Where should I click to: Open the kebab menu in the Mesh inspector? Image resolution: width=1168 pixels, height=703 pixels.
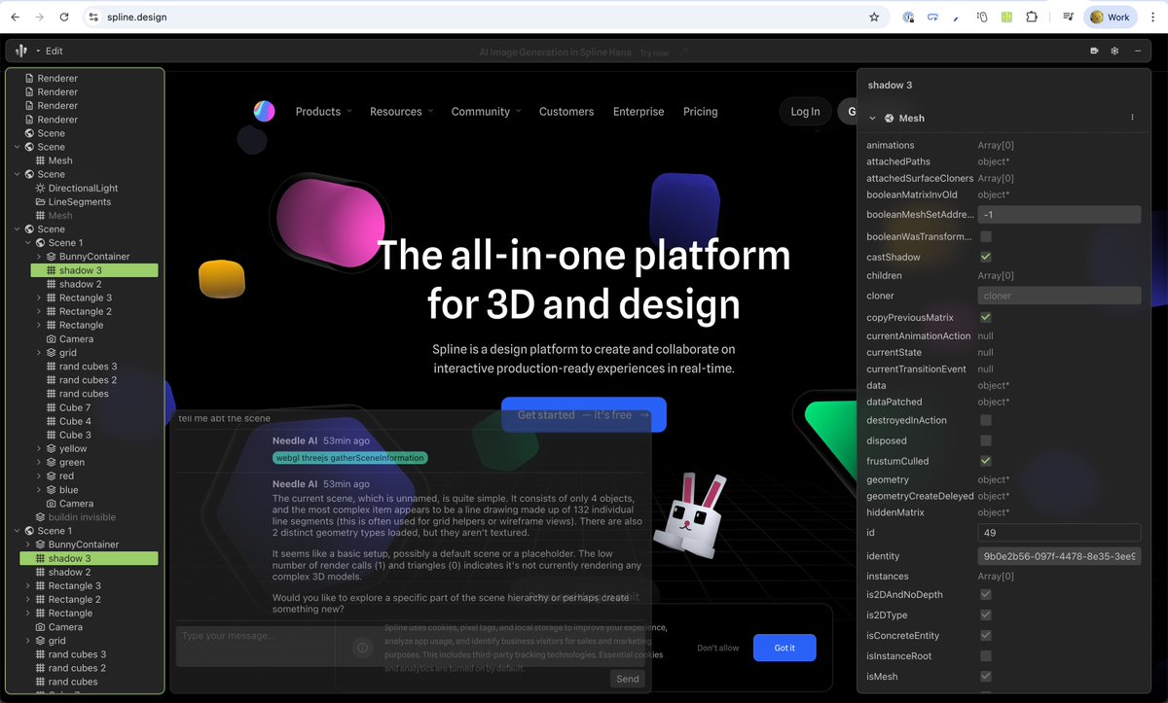[x=1132, y=117]
